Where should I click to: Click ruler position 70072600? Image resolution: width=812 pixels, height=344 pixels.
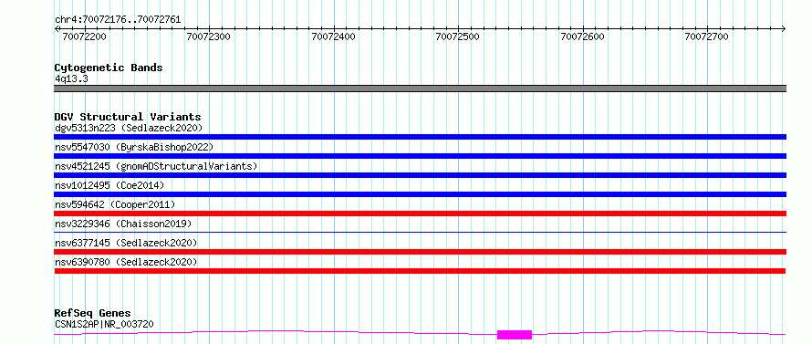(583, 36)
